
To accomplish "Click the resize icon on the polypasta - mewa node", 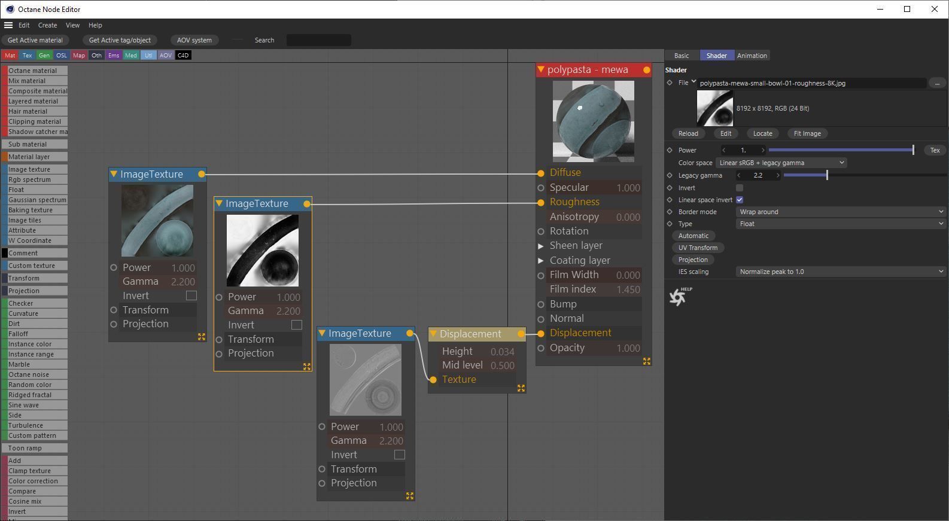I will pyautogui.click(x=647, y=361).
